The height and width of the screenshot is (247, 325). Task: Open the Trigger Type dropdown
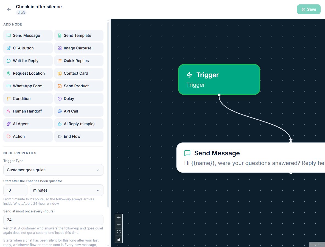click(x=53, y=170)
